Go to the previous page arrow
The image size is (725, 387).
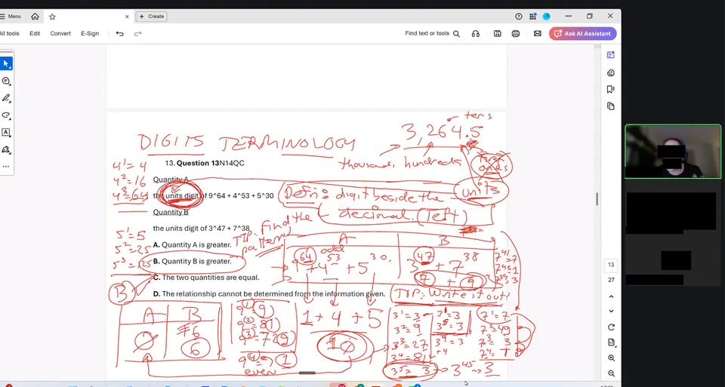point(611,296)
